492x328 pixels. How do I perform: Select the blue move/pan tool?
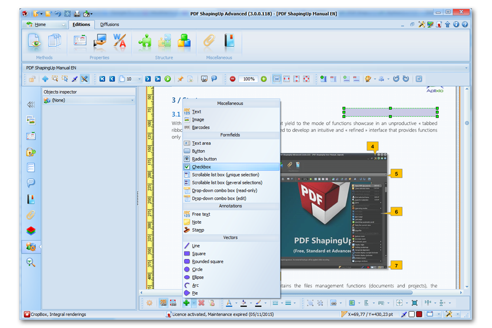pyautogui.click(x=45, y=79)
